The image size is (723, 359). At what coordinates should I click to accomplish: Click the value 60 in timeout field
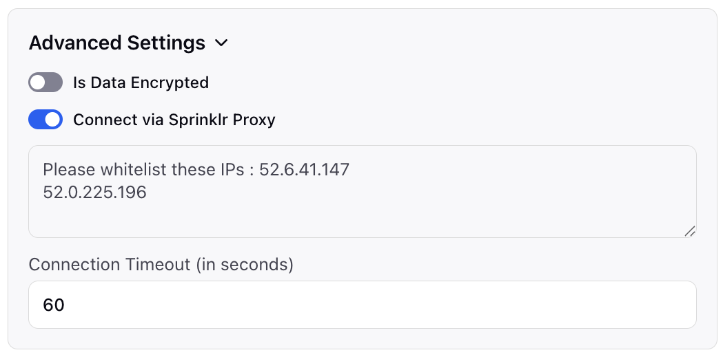point(54,305)
